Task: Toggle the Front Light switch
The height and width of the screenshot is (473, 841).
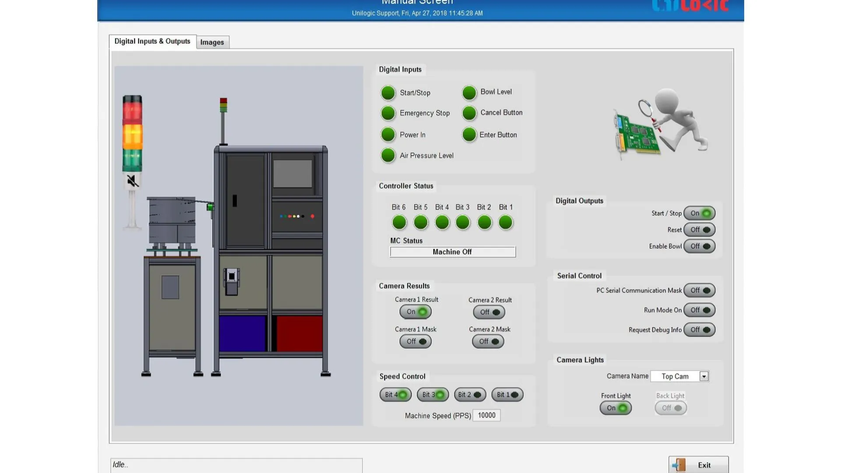Action: point(615,408)
